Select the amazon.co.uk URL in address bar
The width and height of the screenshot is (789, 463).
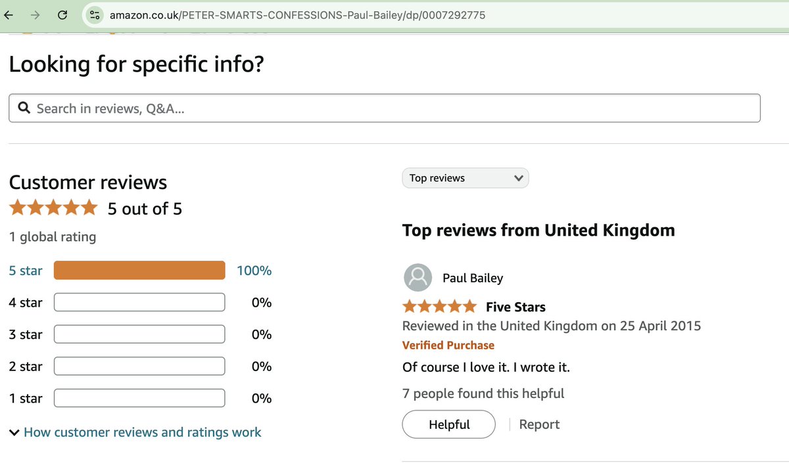(x=298, y=14)
